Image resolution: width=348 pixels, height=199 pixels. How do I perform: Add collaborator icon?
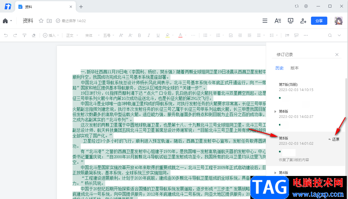pyautogui.click(x=303, y=21)
